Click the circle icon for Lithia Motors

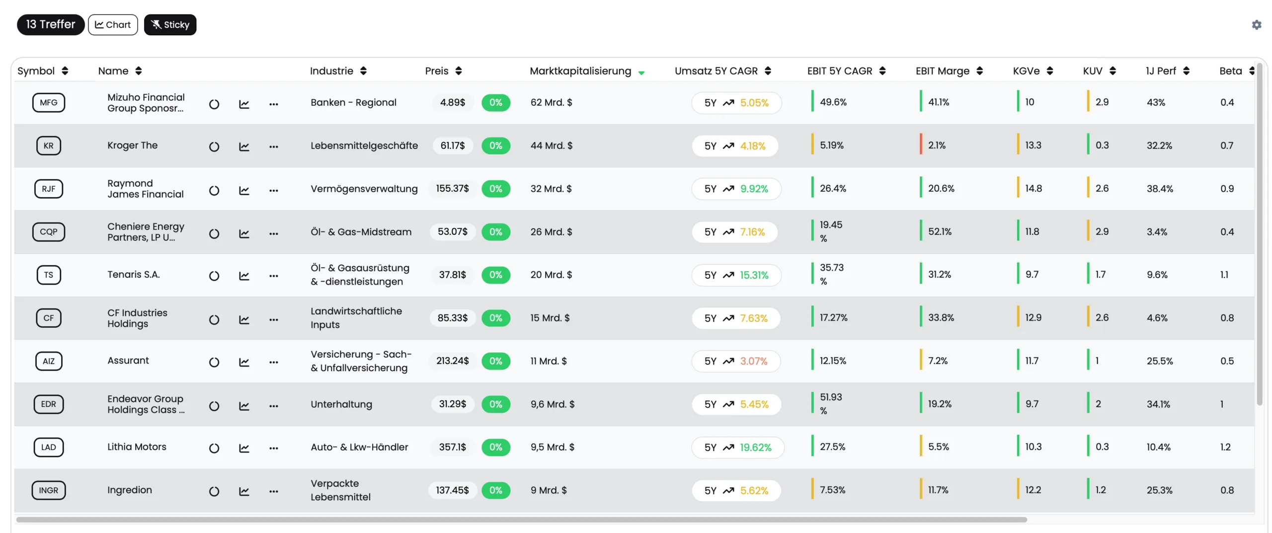coord(214,448)
